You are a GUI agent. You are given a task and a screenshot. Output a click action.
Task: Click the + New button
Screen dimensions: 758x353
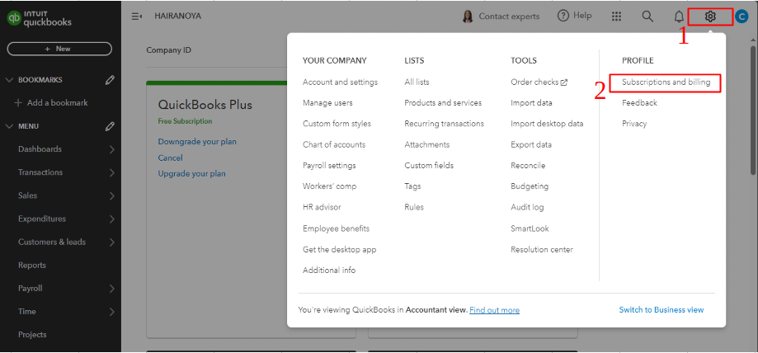coord(59,49)
